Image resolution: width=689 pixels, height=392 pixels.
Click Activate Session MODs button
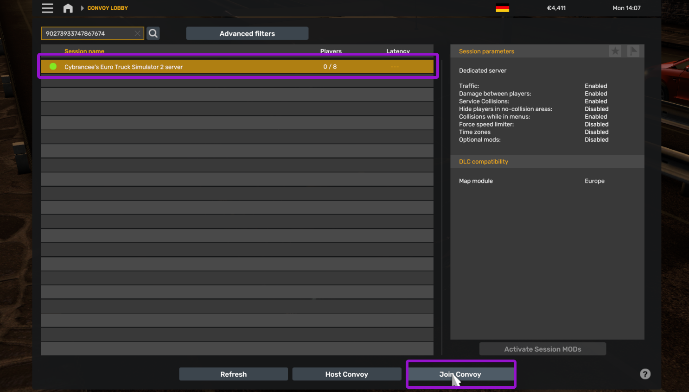[542, 349]
